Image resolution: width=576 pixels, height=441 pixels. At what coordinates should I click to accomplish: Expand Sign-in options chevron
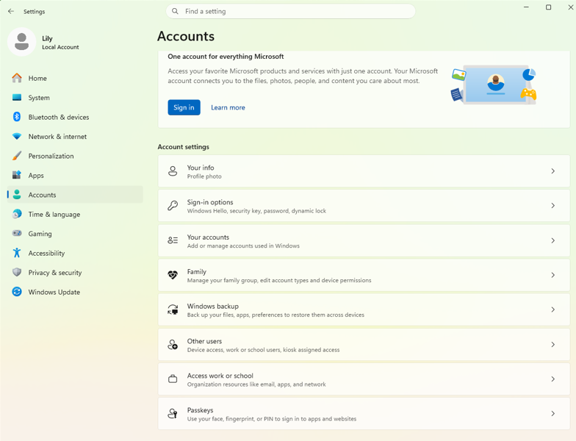tap(552, 206)
